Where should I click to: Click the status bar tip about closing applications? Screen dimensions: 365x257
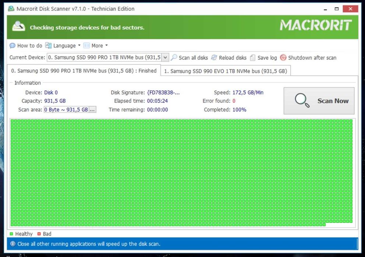(89, 244)
